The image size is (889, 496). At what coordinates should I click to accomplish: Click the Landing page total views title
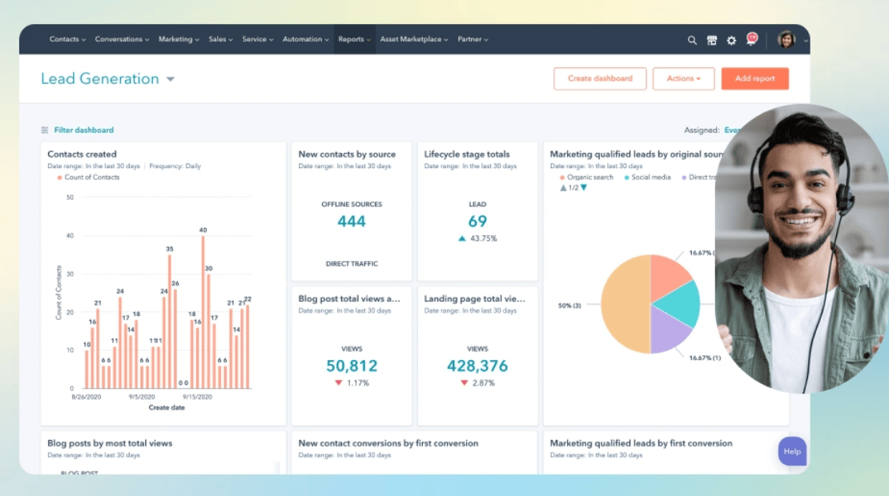475,298
